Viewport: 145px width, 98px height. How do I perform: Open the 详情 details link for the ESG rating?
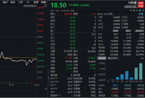click(141, 14)
